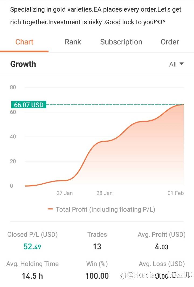Tap the Avg. Holding Time 14.5 h
194x287 pixels.
(x=32, y=276)
